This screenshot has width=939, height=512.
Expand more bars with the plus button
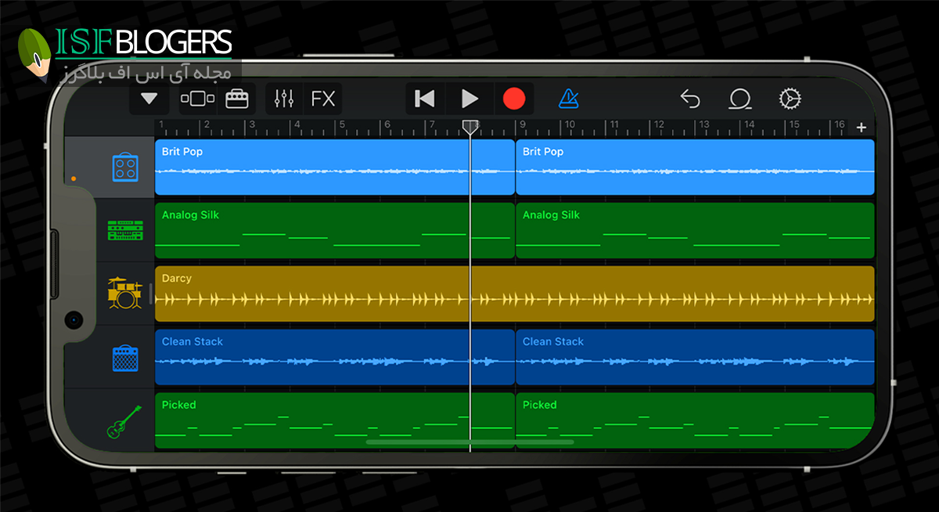(861, 126)
